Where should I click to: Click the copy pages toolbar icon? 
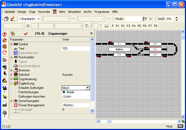6,19
